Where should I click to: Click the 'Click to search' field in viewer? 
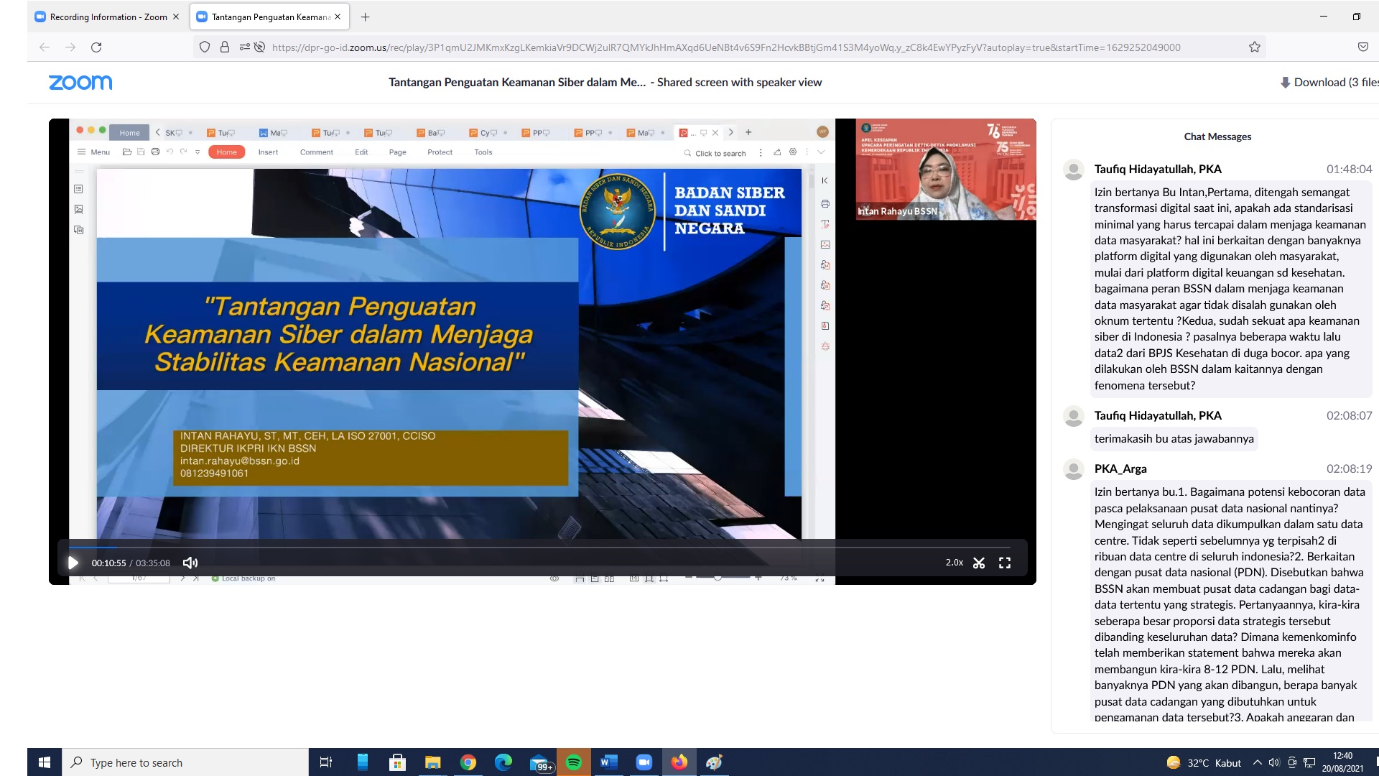click(715, 153)
